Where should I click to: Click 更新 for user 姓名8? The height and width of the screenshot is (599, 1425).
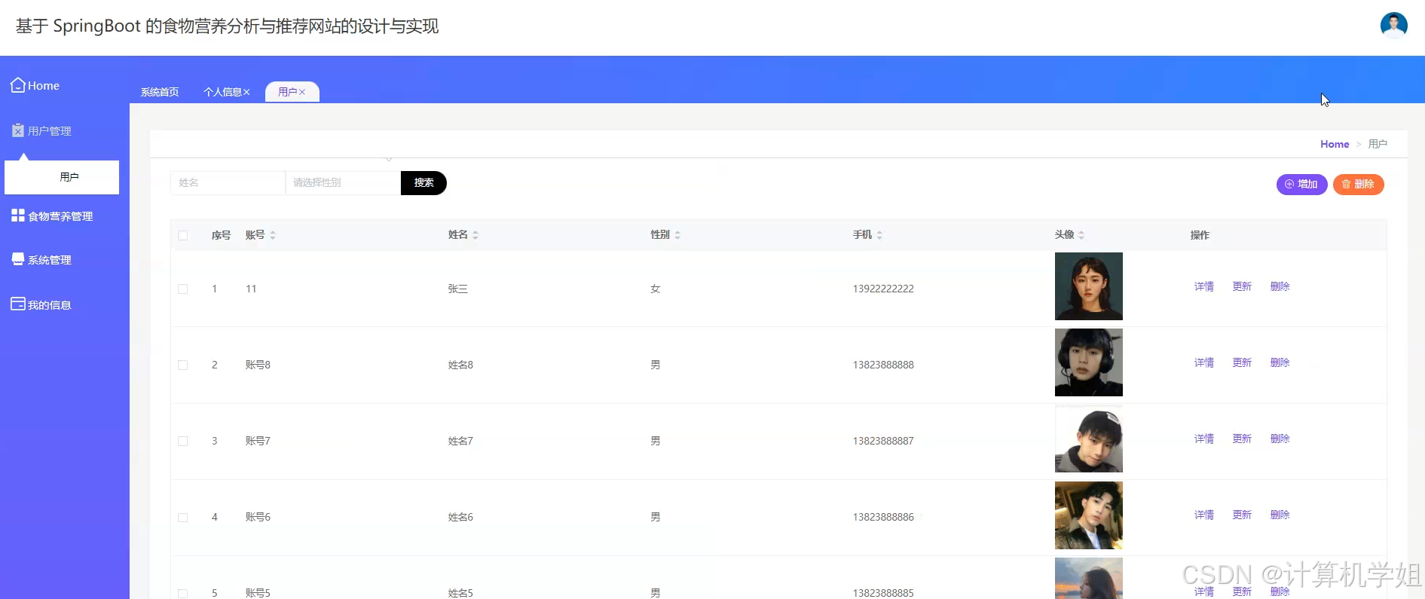click(x=1242, y=362)
